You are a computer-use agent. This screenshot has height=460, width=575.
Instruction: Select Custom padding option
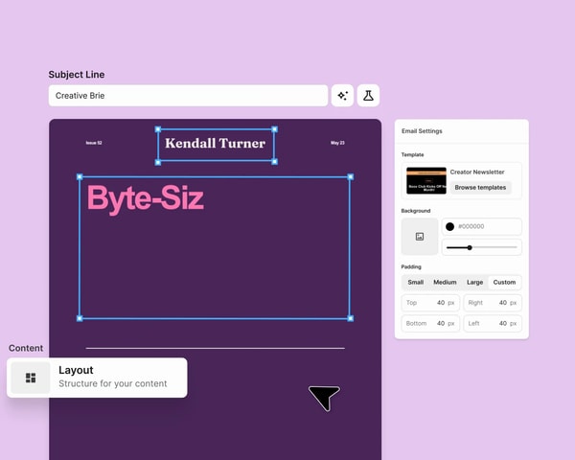[504, 282]
